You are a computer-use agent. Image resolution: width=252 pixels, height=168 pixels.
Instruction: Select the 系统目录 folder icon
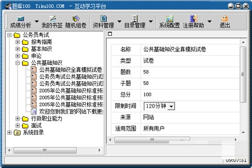point(17,133)
